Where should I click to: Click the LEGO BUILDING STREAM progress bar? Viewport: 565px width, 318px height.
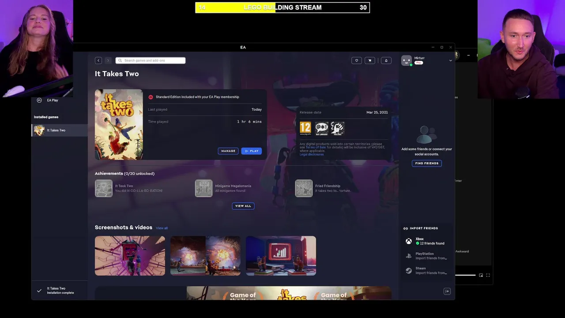click(x=282, y=8)
